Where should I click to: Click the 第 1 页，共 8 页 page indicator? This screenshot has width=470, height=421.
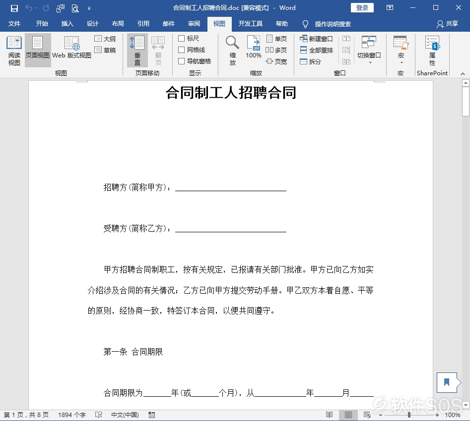[26, 415]
